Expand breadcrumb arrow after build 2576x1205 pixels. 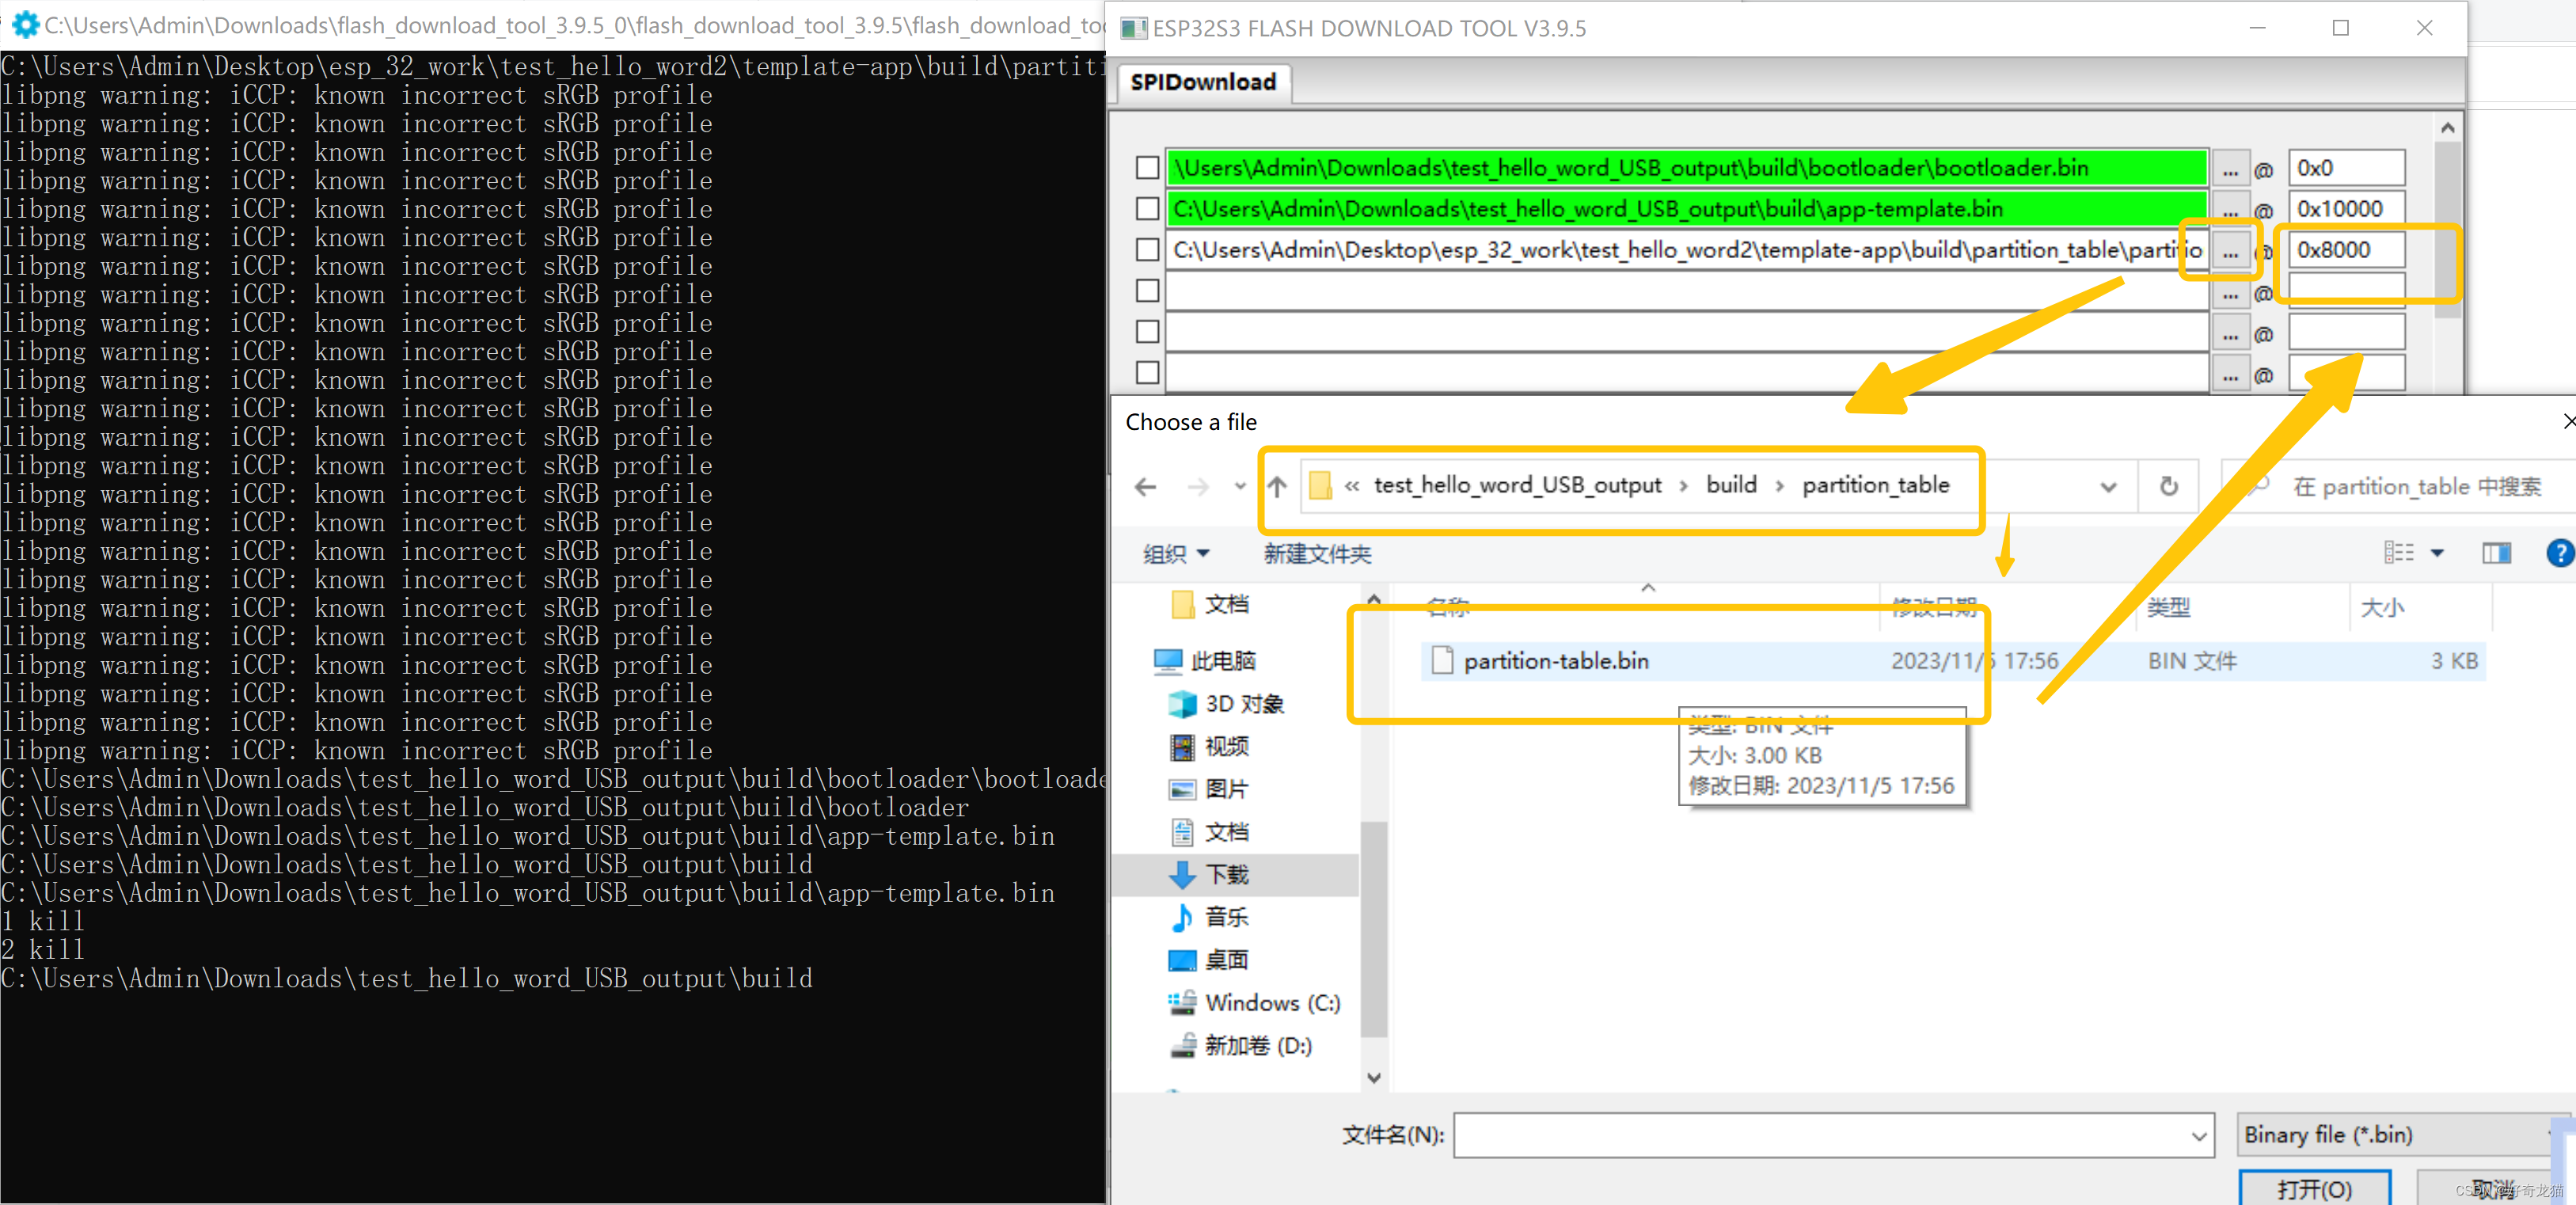[1779, 486]
